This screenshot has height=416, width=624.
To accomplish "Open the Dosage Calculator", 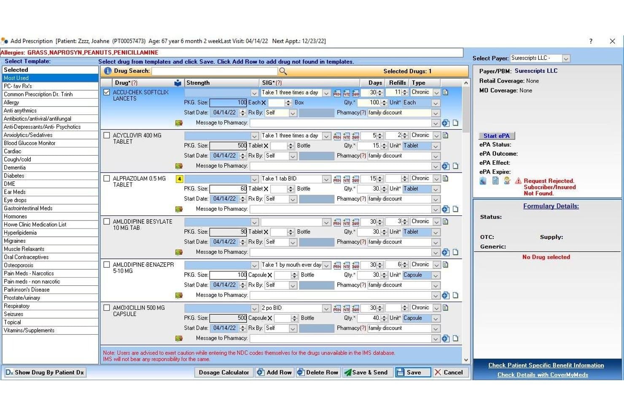I will coord(224,373).
